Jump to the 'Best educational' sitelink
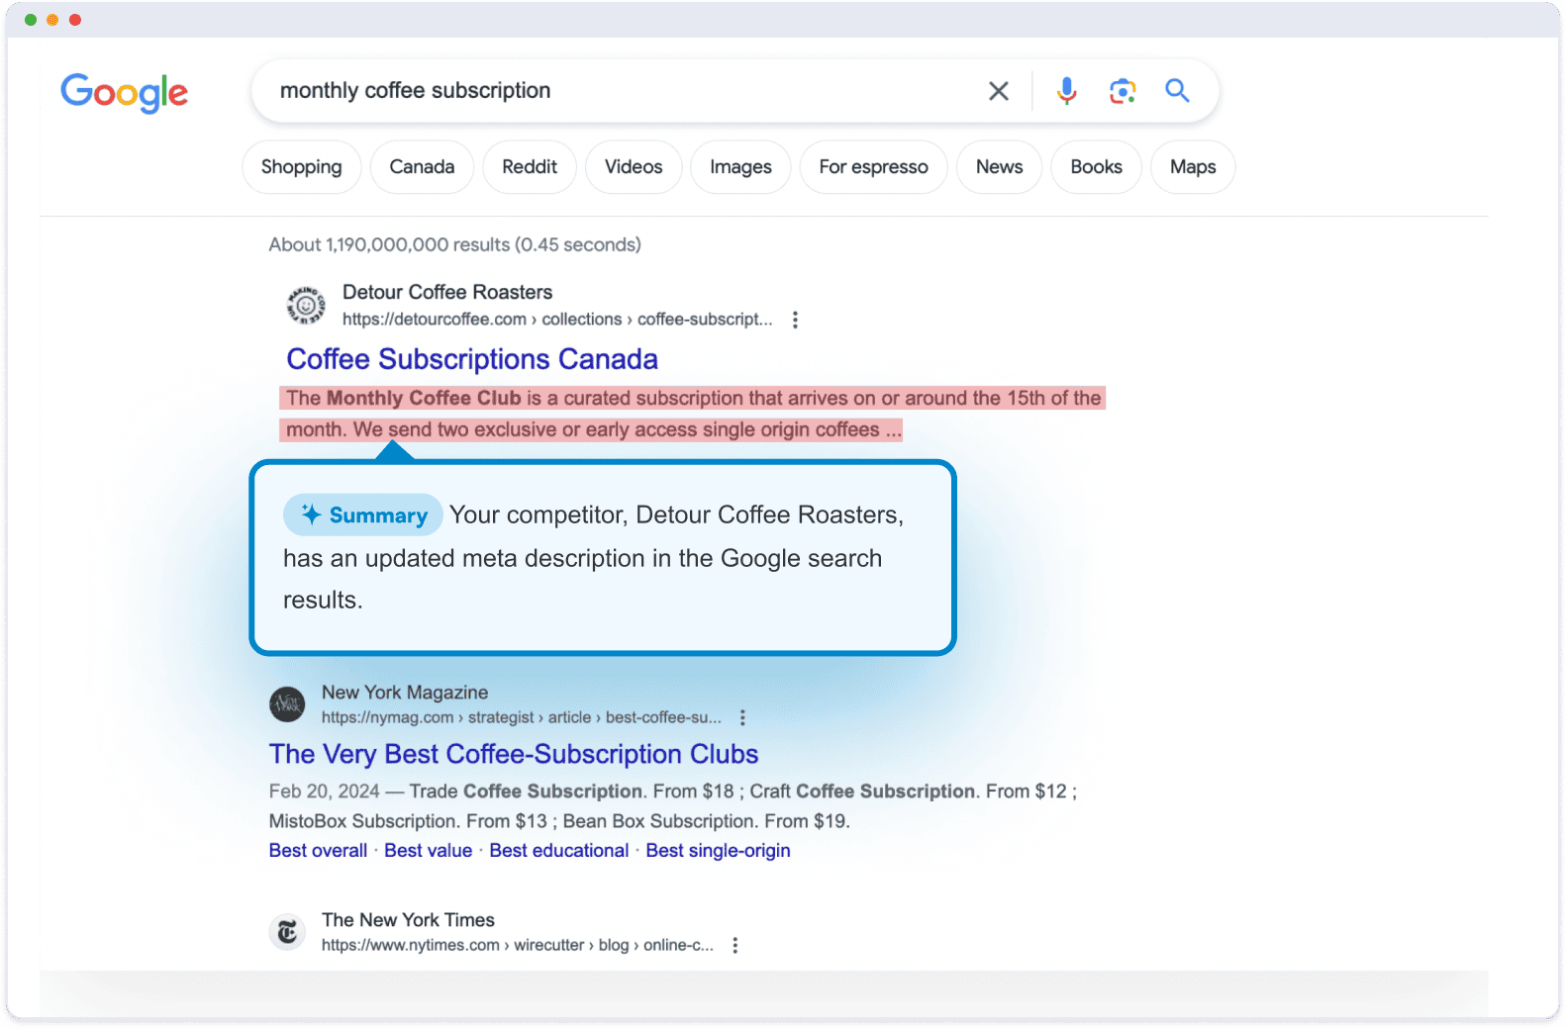This screenshot has width=1566, height=1029. [x=559, y=851]
